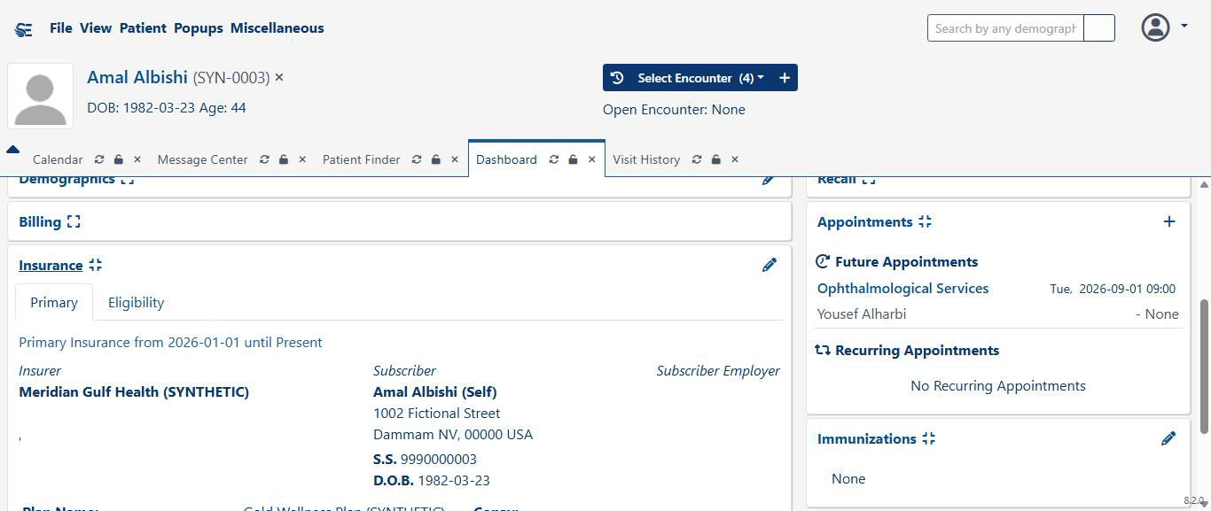Viewport: 1211px width, 511px height.
Task: Expand the user menu dropdown arrow
Action: 1184,26
